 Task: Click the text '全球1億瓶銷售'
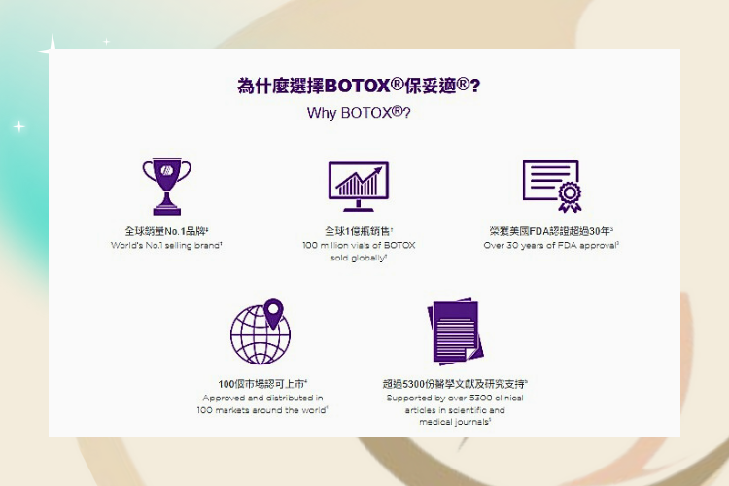(x=359, y=231)
